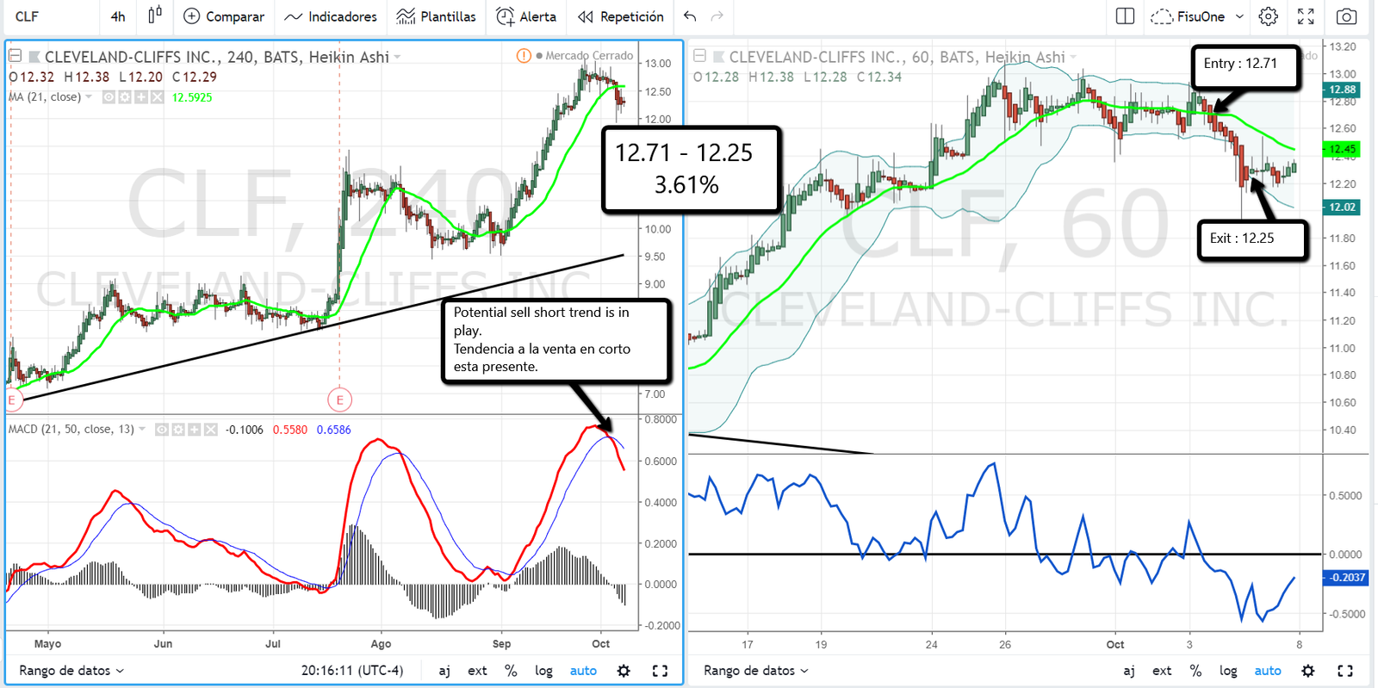Toggle percent scale on the left chart
The image size is (1378, 688).
[511, 671]
